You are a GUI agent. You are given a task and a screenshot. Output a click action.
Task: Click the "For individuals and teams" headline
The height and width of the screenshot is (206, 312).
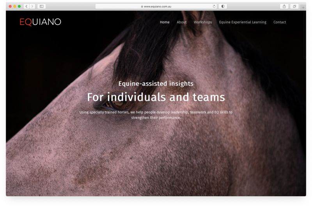(x=156, y=97)
